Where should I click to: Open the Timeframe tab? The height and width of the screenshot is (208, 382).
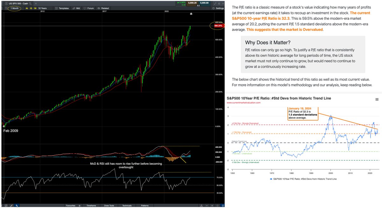(x=91, y=205)
